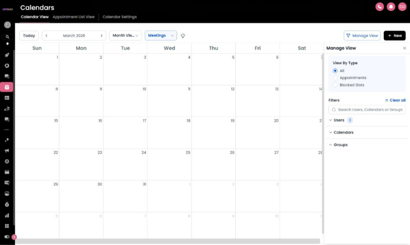
Task: Open the Calendar Settings tab
Action: click(x=119, y=17)
